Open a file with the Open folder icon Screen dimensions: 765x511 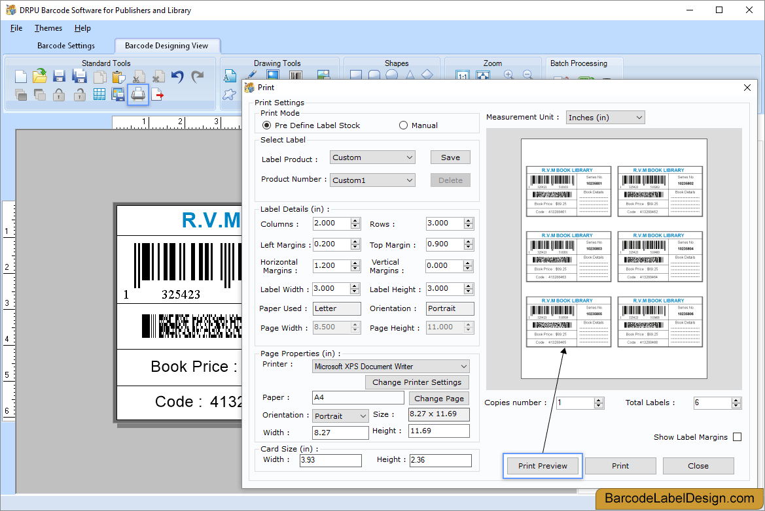(39, 76)
